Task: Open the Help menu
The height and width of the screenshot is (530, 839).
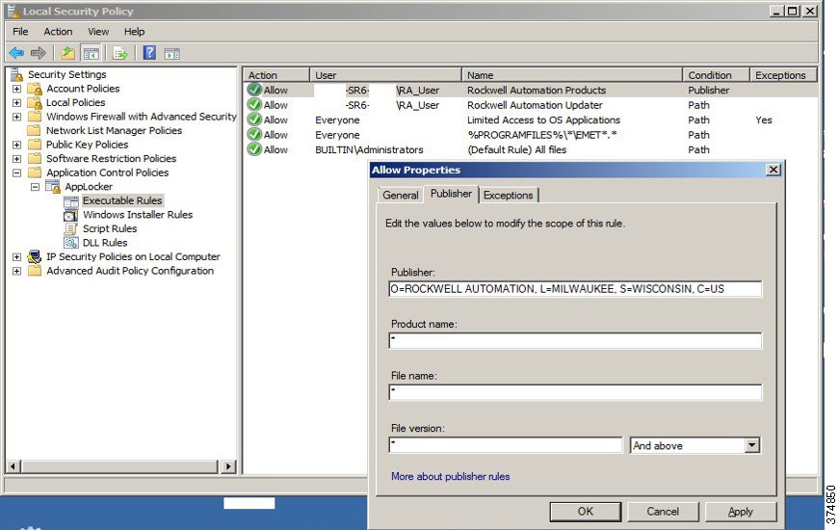Action: pyautogui.click(x=134, y=32)
